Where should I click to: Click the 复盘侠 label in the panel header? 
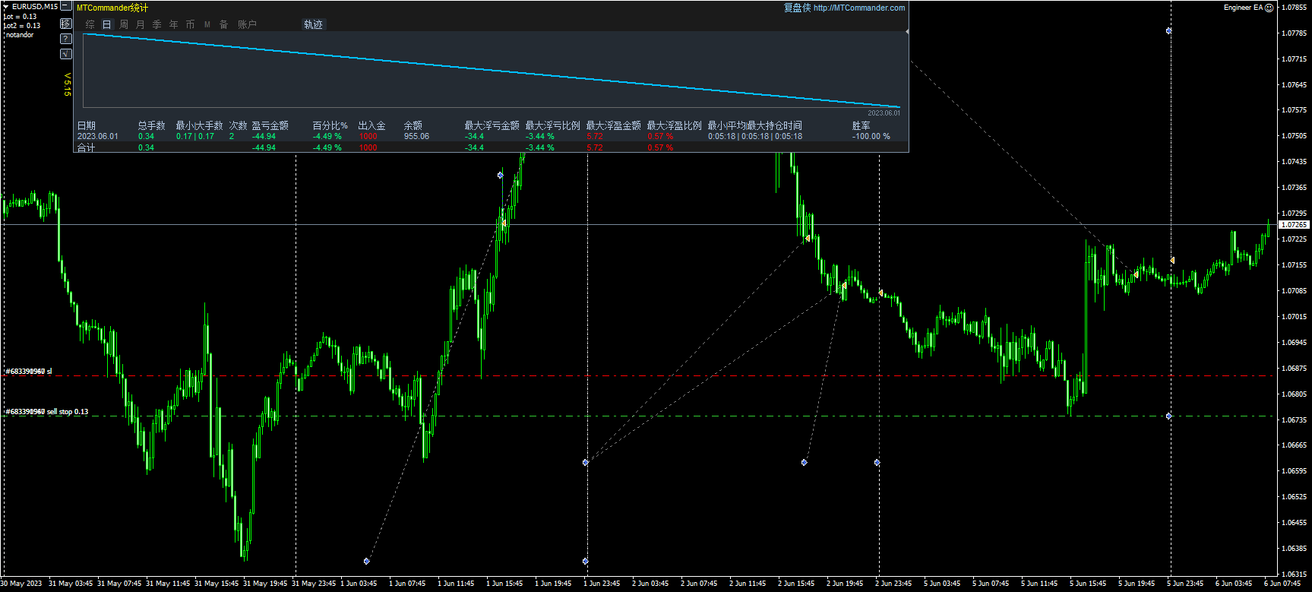click(798, 8)
